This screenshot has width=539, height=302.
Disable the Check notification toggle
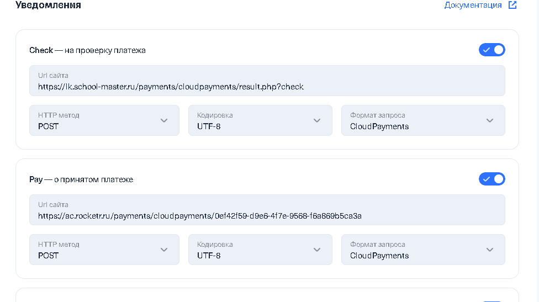pyautogui.click(x=492, y=50)
